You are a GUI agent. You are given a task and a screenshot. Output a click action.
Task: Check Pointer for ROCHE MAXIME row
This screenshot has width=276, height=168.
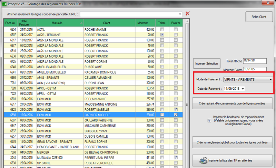[176, 29]
